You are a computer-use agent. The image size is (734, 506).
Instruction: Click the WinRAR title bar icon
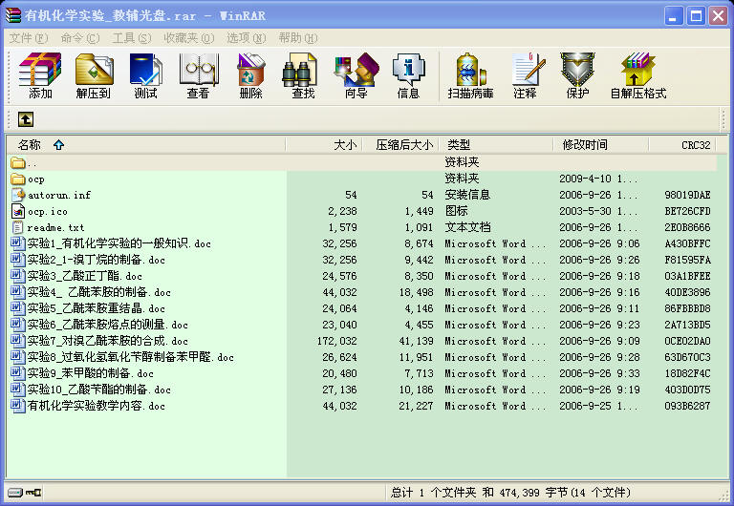point(13,15)
